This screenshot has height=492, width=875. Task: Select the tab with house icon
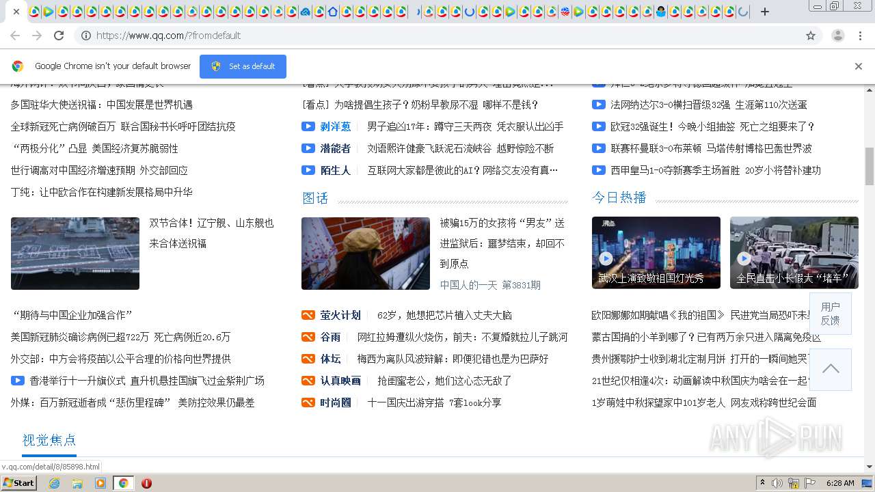332,12
